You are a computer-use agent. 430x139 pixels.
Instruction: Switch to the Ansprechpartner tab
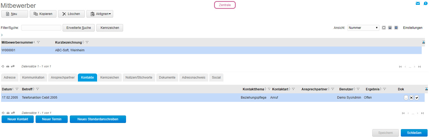[x=63, y=78]
